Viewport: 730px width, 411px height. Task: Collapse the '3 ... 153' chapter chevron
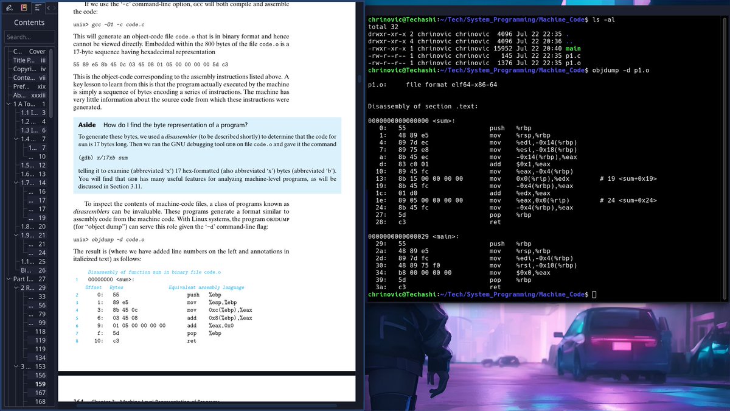pos(15,367)
